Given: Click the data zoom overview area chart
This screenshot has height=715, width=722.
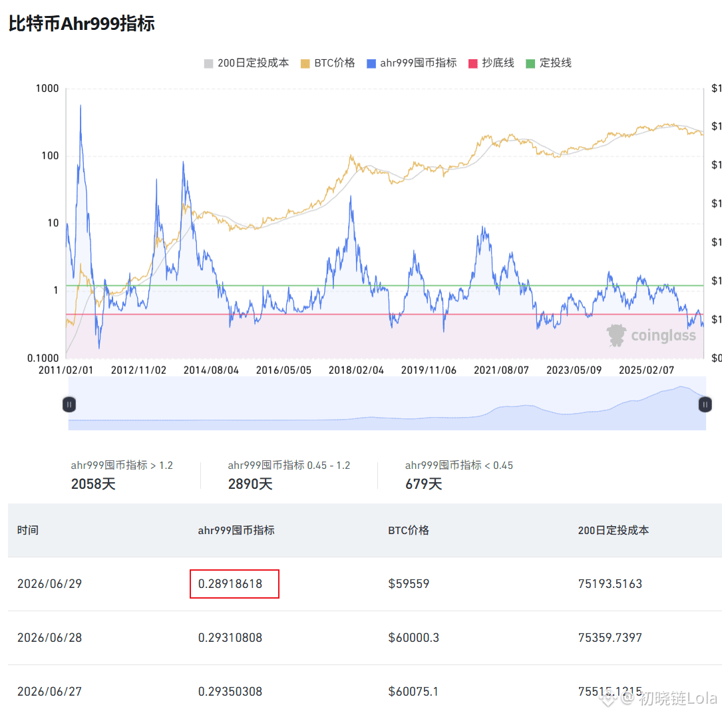Looking at the screenshot, I should tap(387, 404).
